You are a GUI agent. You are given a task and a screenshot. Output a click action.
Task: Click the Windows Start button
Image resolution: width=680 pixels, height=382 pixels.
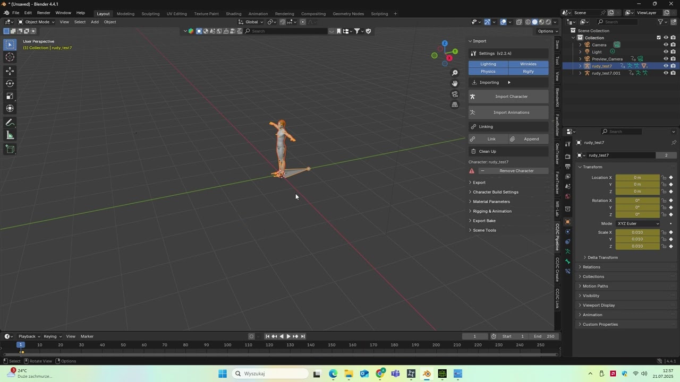[223, 374]
